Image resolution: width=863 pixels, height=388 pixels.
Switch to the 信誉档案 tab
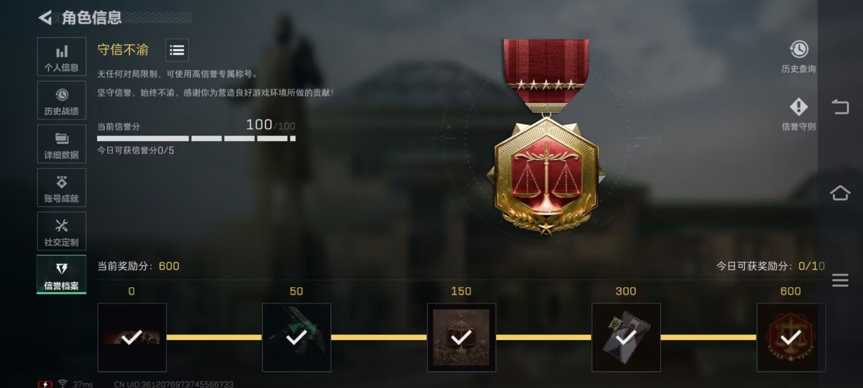pos(62,274)
